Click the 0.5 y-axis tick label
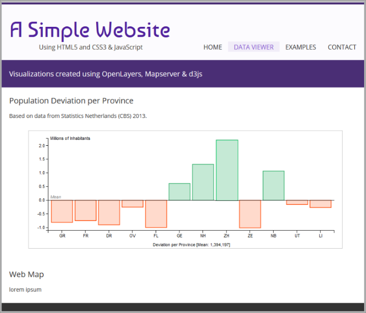Viewport: 366px width, 313px height. [x=42, y=186]
